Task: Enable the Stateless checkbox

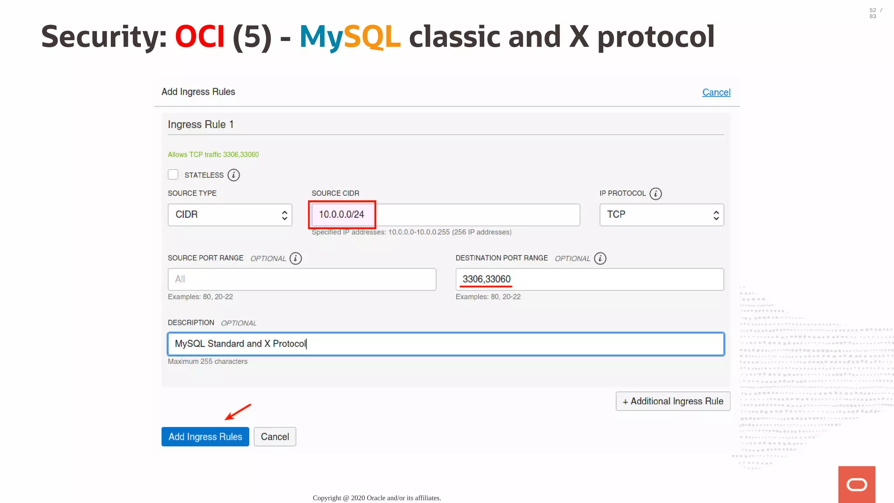Action: (173, 175)
